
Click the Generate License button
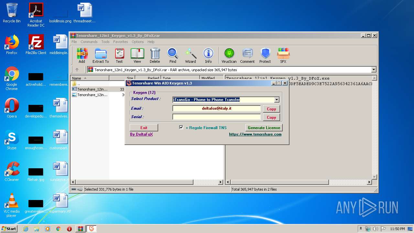(x=264, y=128)
